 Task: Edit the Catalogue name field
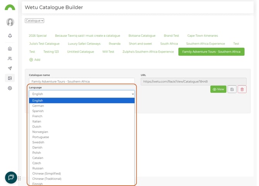82,81
